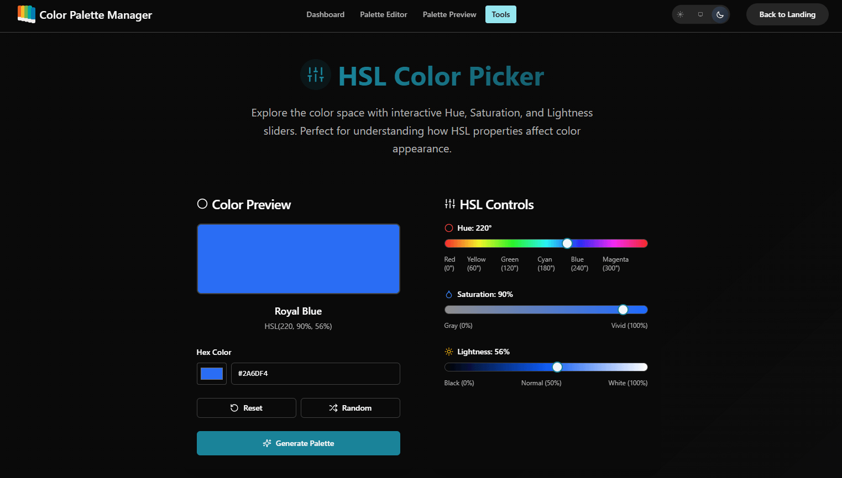Open the blue hex color swatch picker
The width and height of the screenshot is (842, 478).
click(x=212, y=374)
